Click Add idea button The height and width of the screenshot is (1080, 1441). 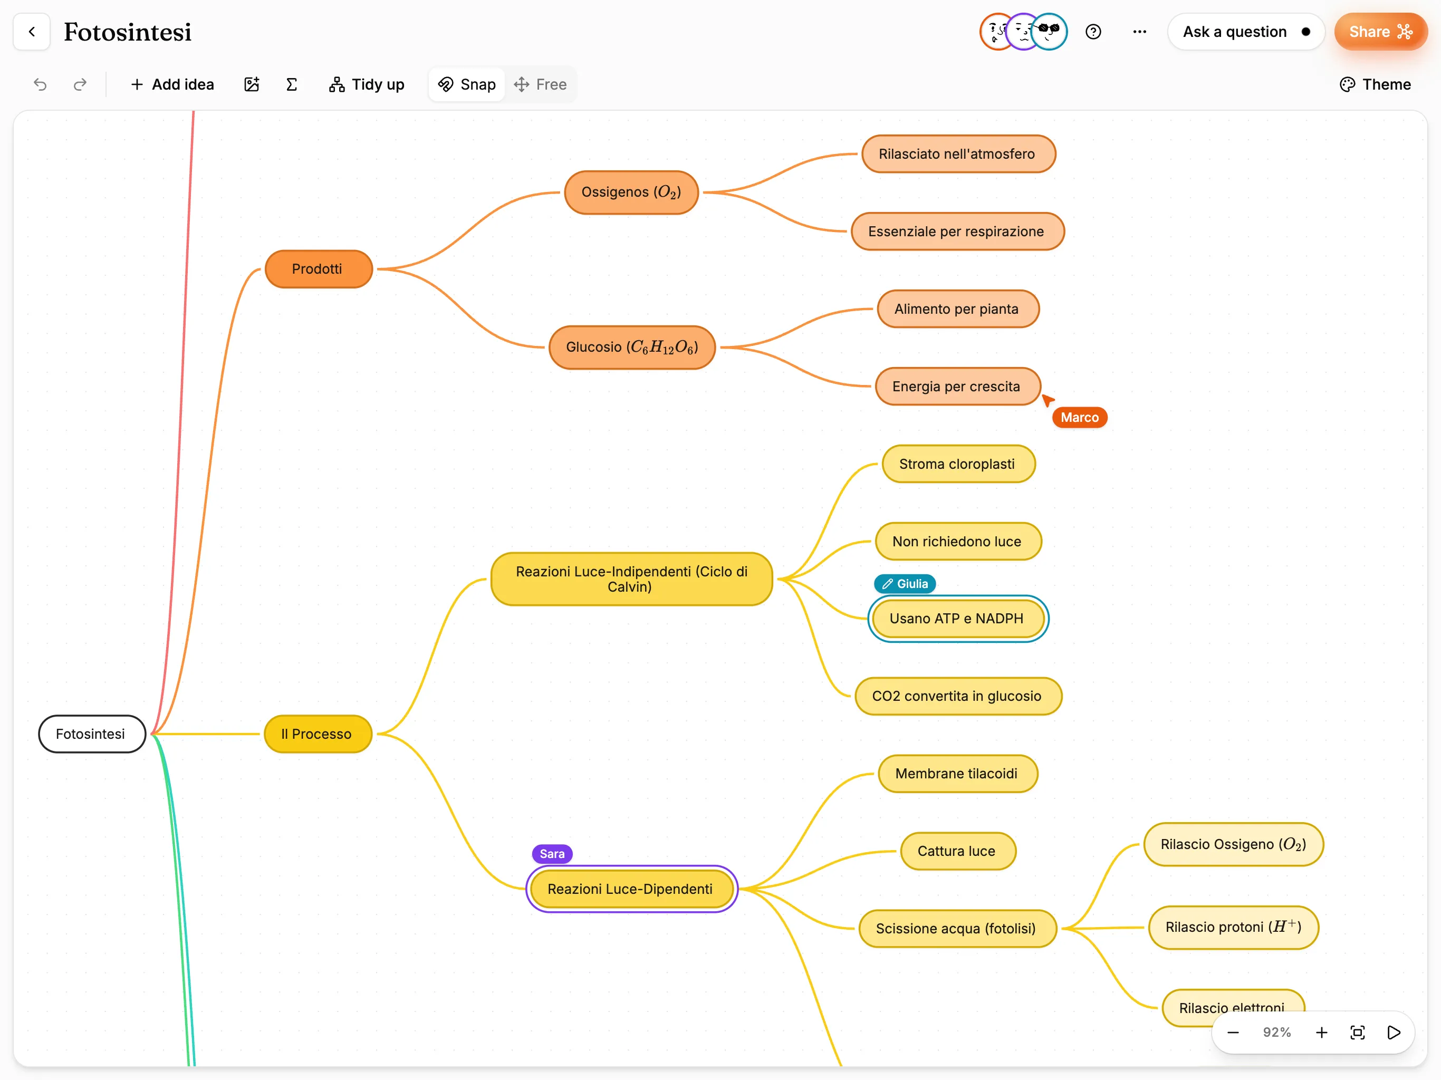click(x=172, y=85)
